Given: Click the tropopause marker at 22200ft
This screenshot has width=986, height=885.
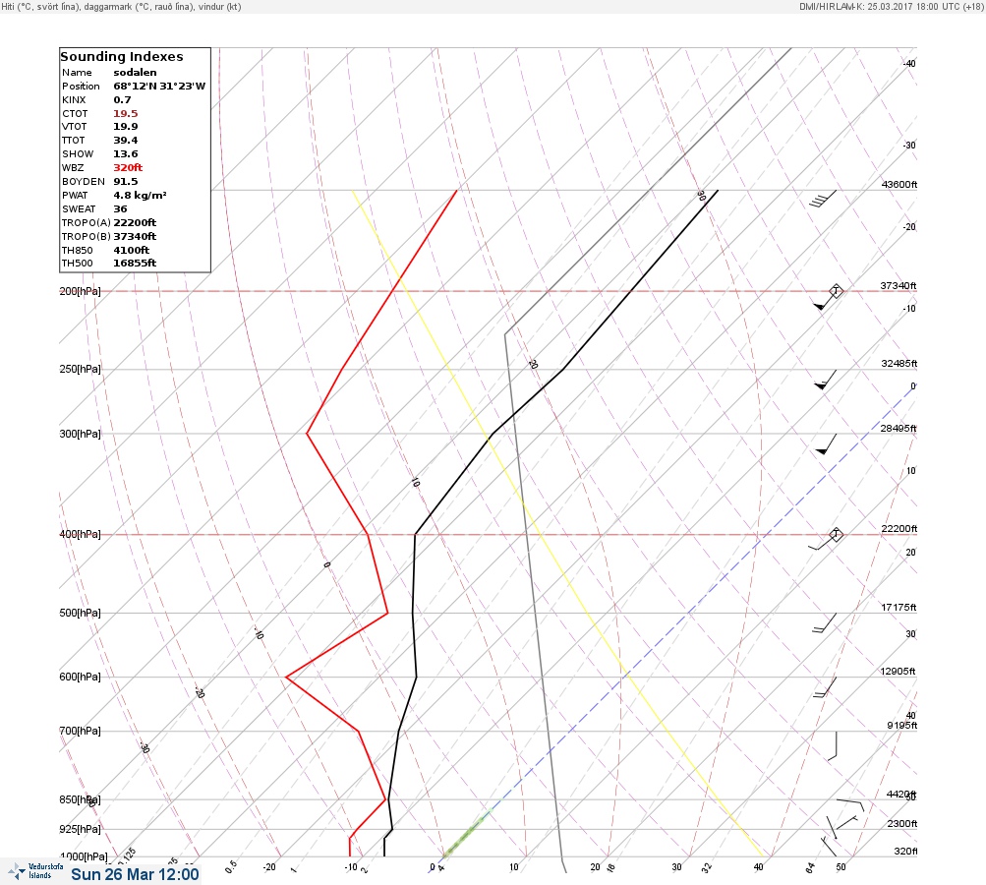Looking at the screenshot, I should (x=836, y=535).
